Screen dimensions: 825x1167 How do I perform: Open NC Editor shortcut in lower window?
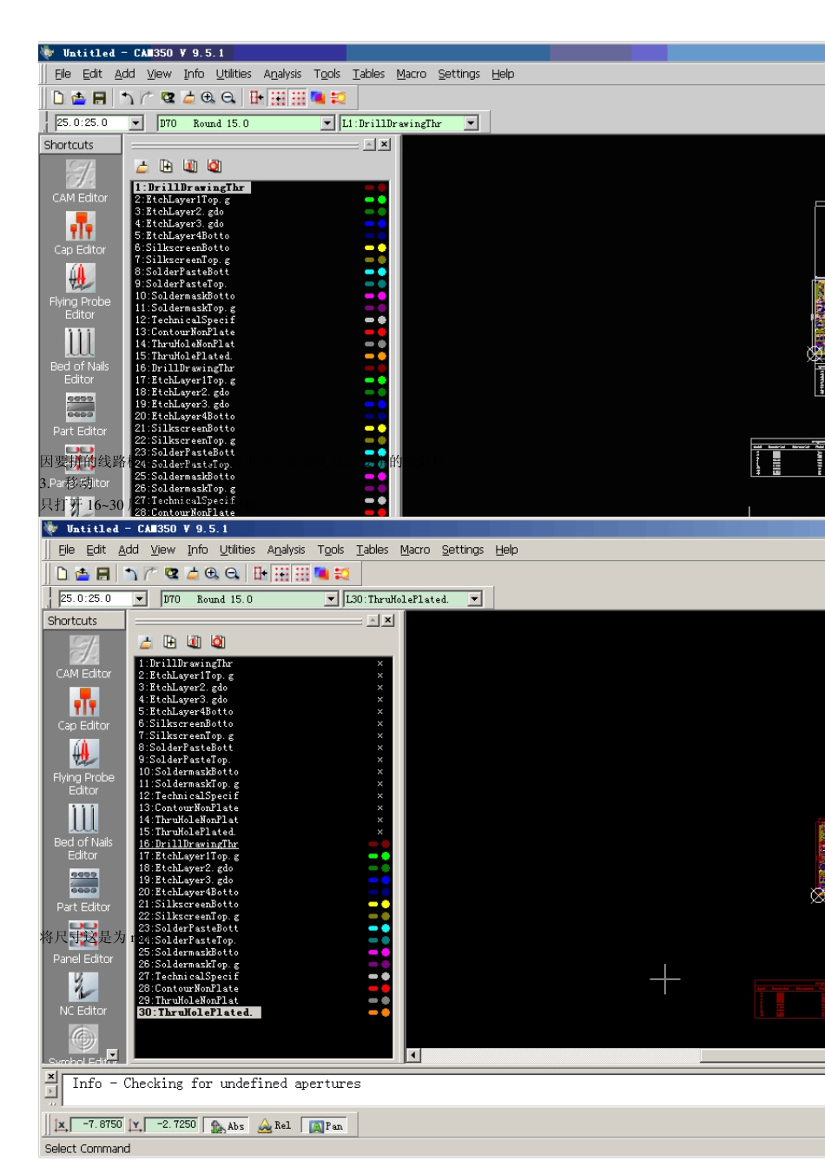pos(83,994)
